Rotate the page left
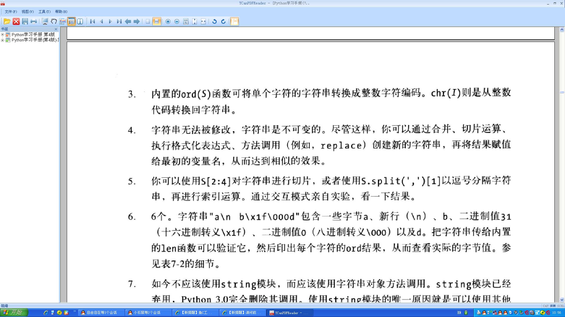565x317 pixels. pyautogui.click(x=214, y=21)
